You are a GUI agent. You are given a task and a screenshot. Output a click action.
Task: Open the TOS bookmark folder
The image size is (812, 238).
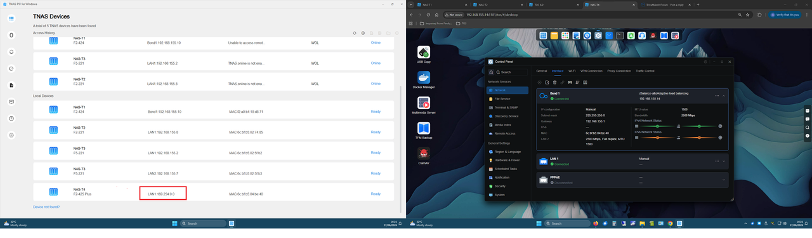coord(461,23)
